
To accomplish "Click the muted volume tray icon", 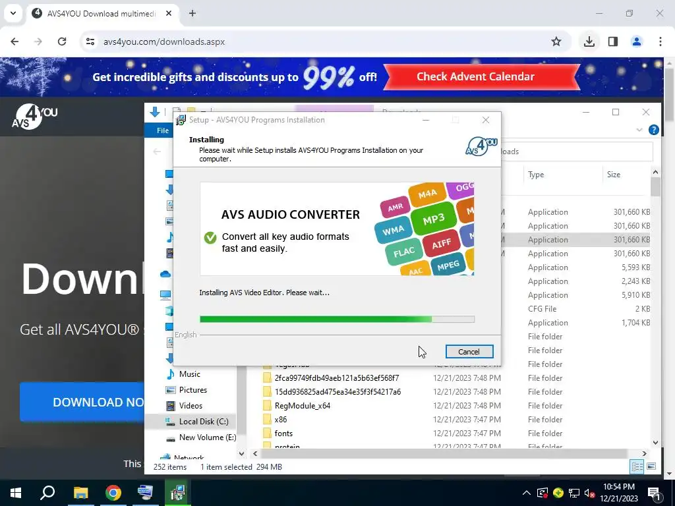I will click(x=589, y=493).
